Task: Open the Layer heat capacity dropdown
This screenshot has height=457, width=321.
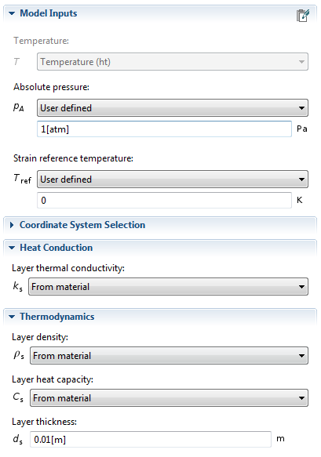Action: [x=169, y=398]
